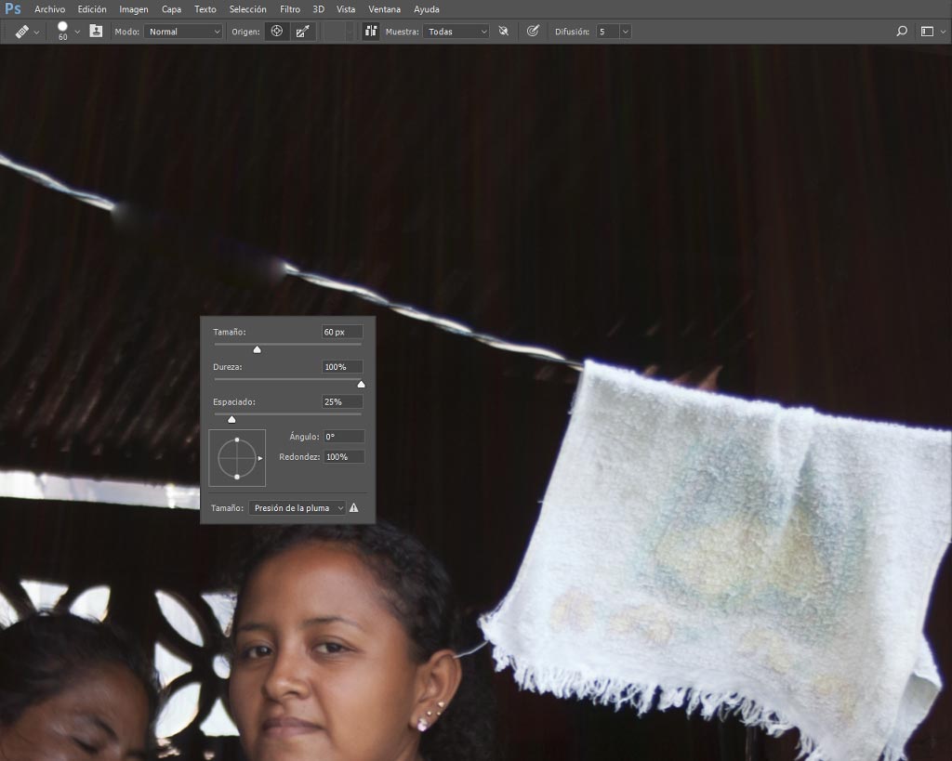Open the Ayuda menu

point(426,9)
